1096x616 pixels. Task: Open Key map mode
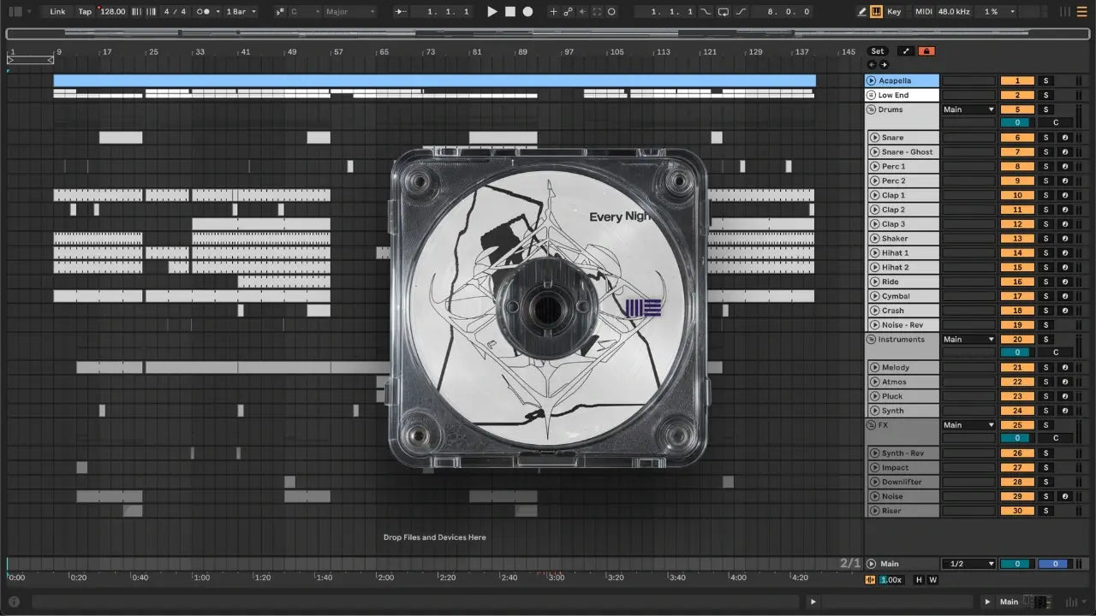tap(894, 12)
